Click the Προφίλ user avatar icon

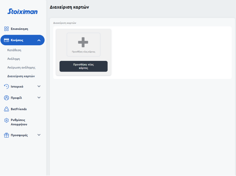7,98
